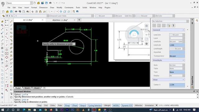Viewport: 199px width, 112px height.
Task: Open the Layers Manager icon beside the layer box
Action: click(x=3, y=16)
